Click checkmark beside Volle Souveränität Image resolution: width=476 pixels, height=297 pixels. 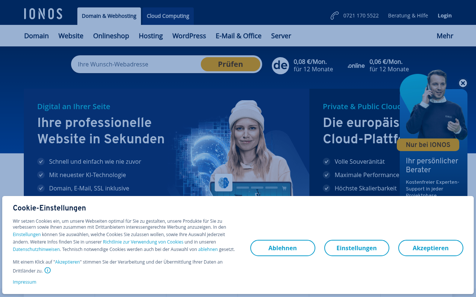(x=327, y=161)
